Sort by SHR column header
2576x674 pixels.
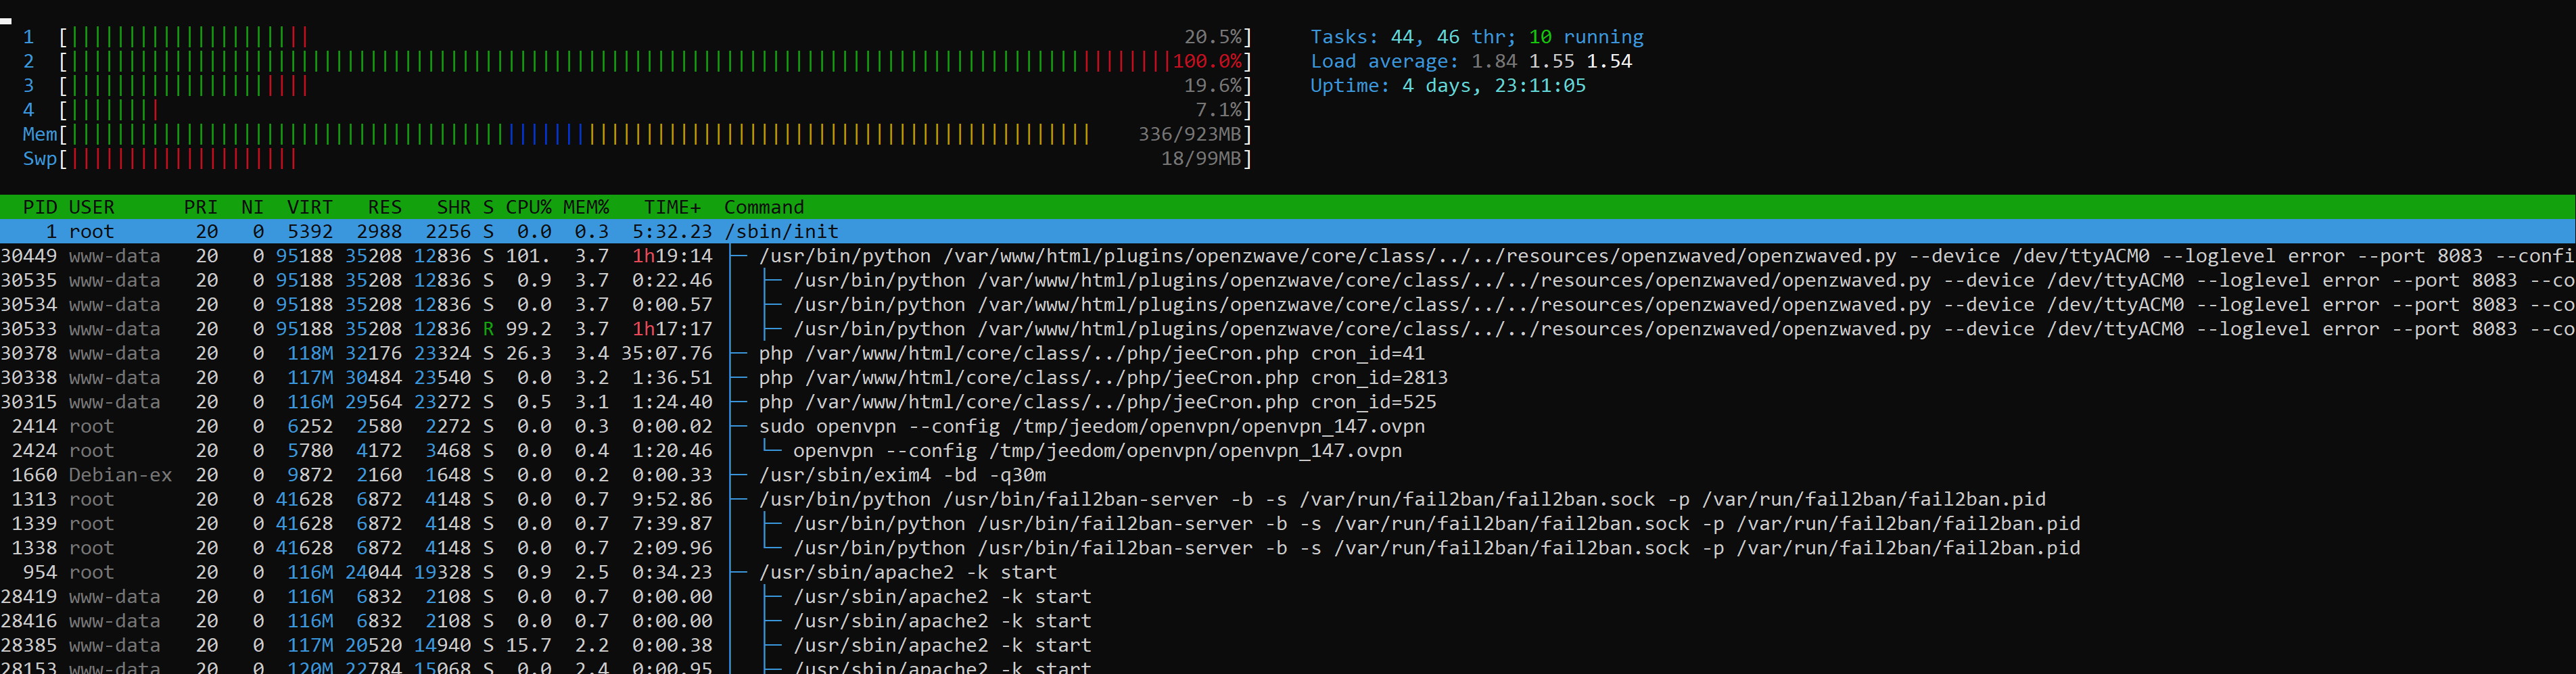pos(453,207)
